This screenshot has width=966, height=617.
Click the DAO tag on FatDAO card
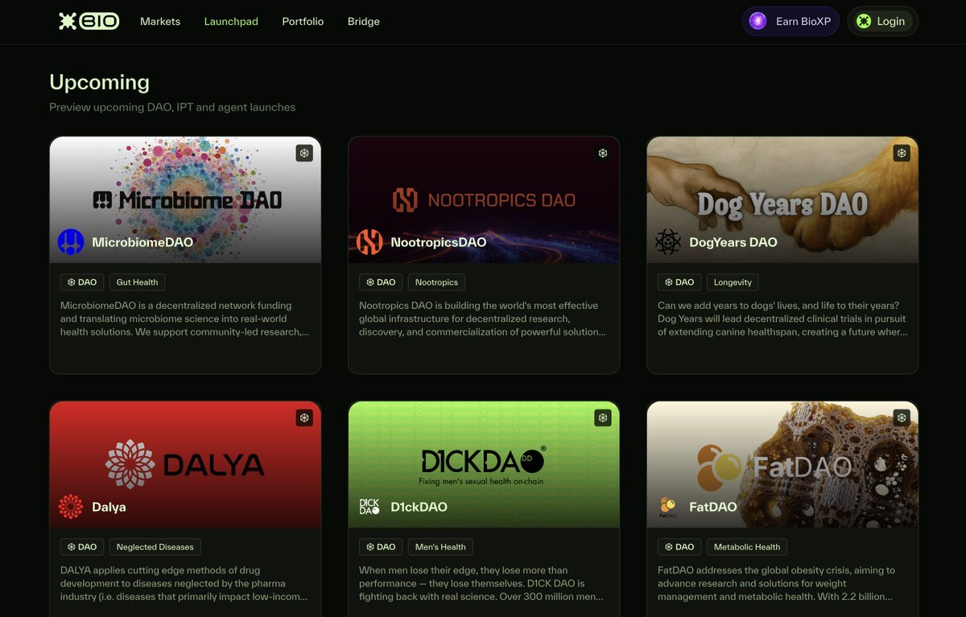point(679,547)
